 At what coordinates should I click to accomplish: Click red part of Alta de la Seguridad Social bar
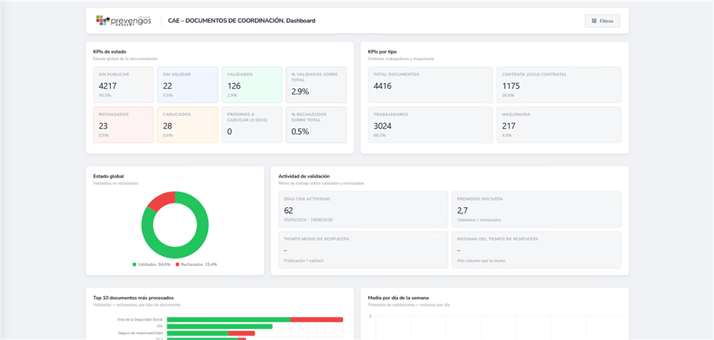(317, 319)
